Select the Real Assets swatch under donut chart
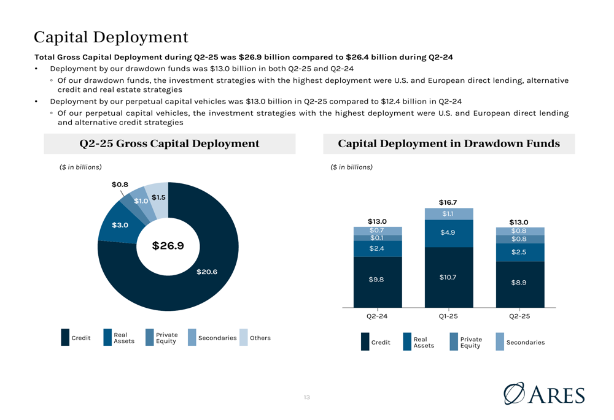Screen dimensions: 614x420 pyautogui.click(x=107, y=337)
